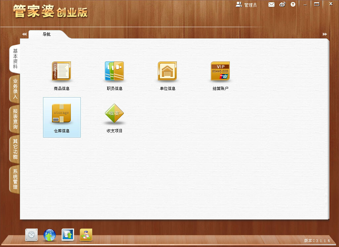
Task: Open 职员信息 employee information icon
Action: click(x=114, y=71)
